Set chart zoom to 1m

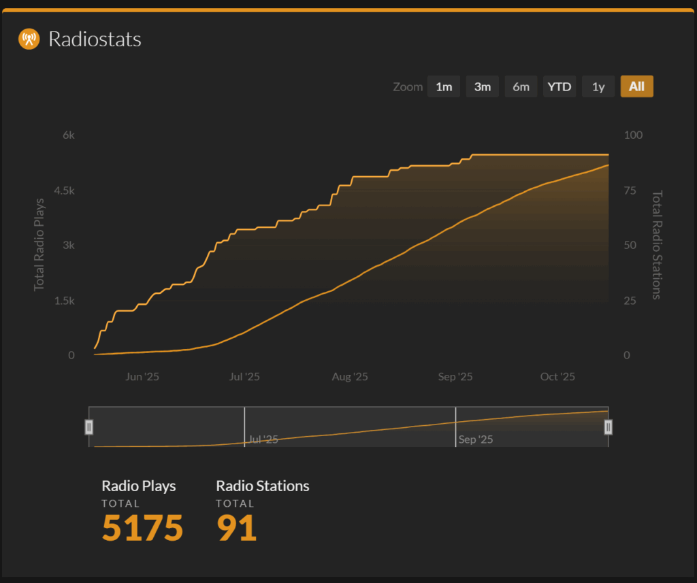click(x=444, y=86)
